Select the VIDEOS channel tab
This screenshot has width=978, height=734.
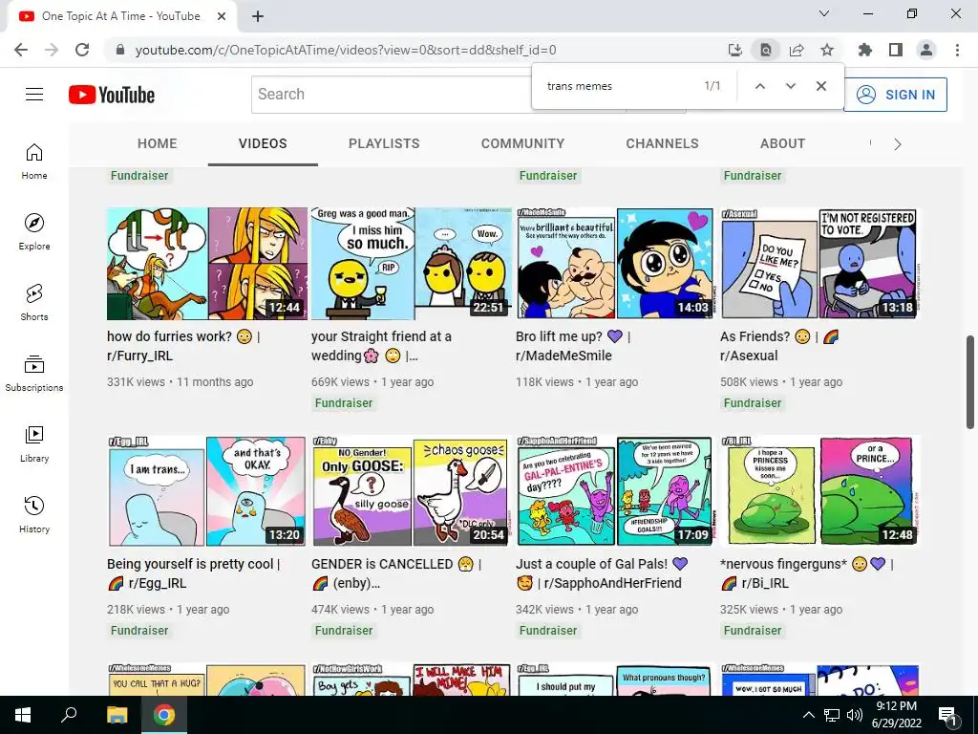(x=263, y=143)
